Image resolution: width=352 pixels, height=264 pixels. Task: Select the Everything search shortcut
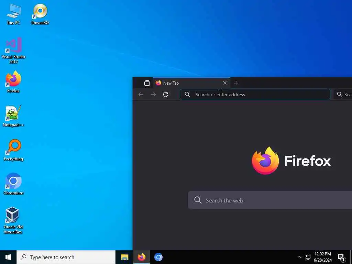pyautogui.click(x=13, y=150)
